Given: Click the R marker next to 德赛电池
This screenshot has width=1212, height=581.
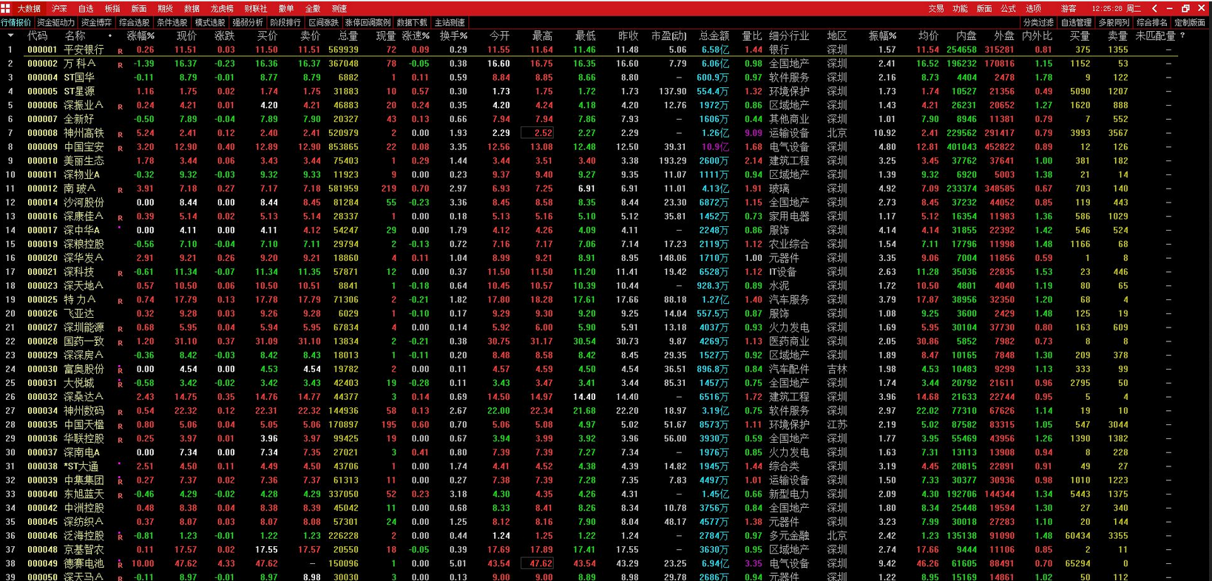Looking at the screenshot, I should tap(120, 565).
